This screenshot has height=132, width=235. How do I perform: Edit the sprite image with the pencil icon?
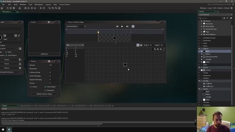coord(19,36)
